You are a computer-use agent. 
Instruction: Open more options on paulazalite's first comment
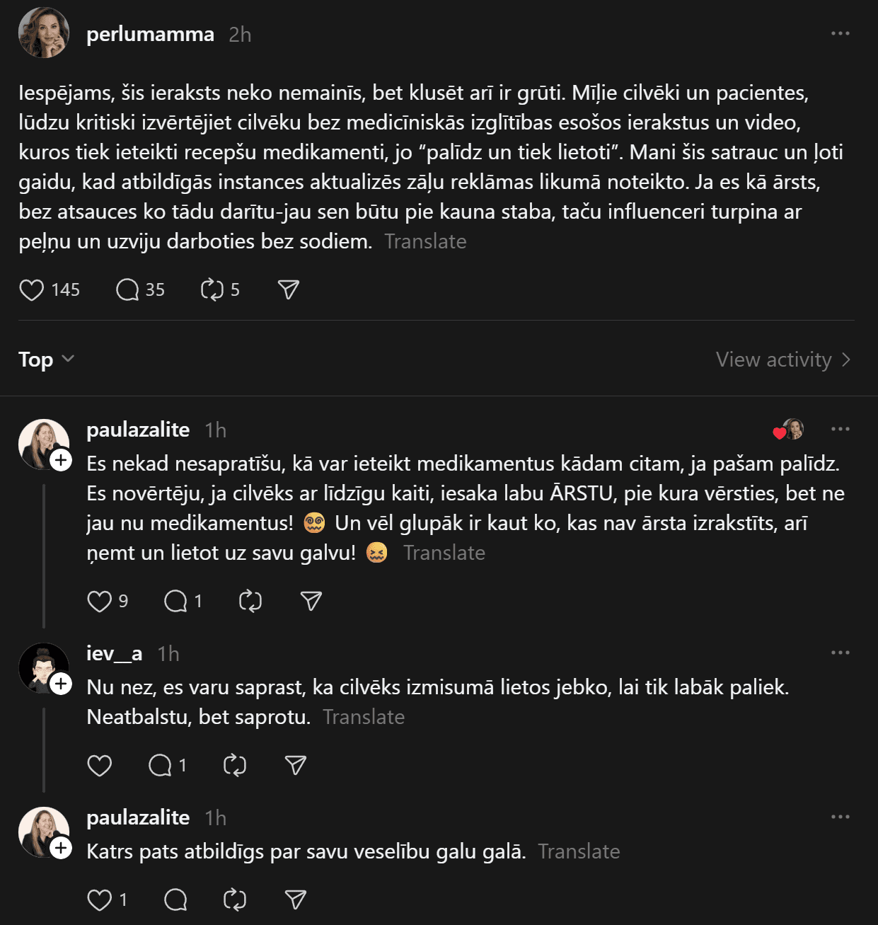click(x=840, y=429)
